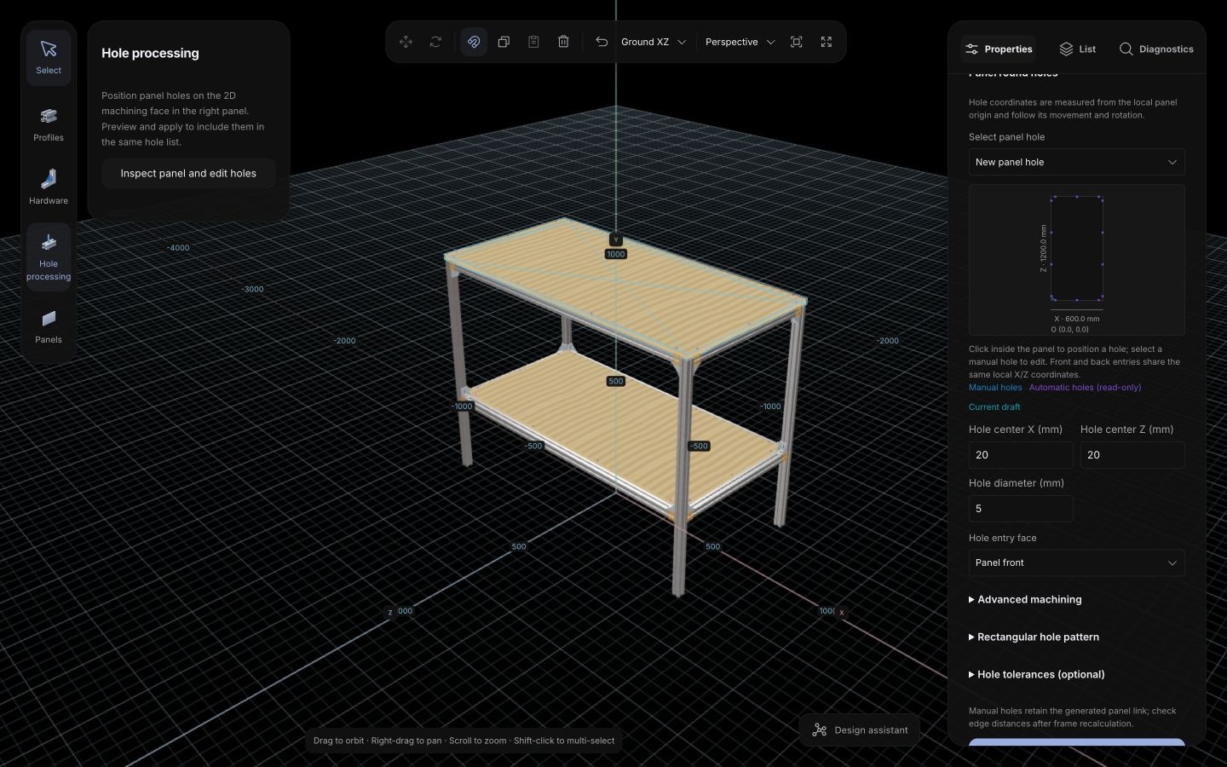1227x767 pixels.
Task: Click the Hole center Z input field
Action: pos(1132,455)
